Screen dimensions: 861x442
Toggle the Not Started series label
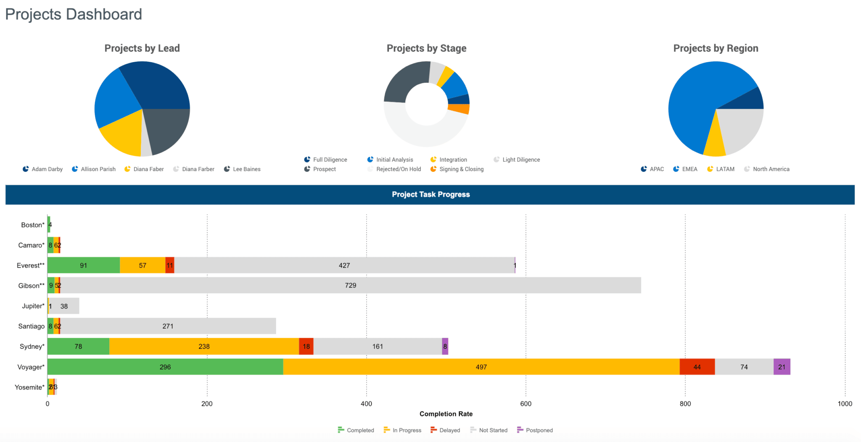coord(493,430)
